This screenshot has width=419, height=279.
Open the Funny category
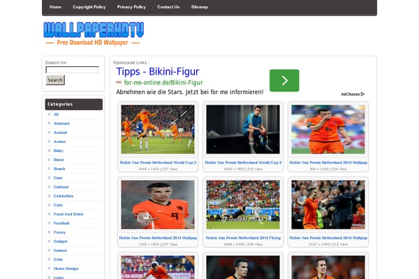coord(59,232)
